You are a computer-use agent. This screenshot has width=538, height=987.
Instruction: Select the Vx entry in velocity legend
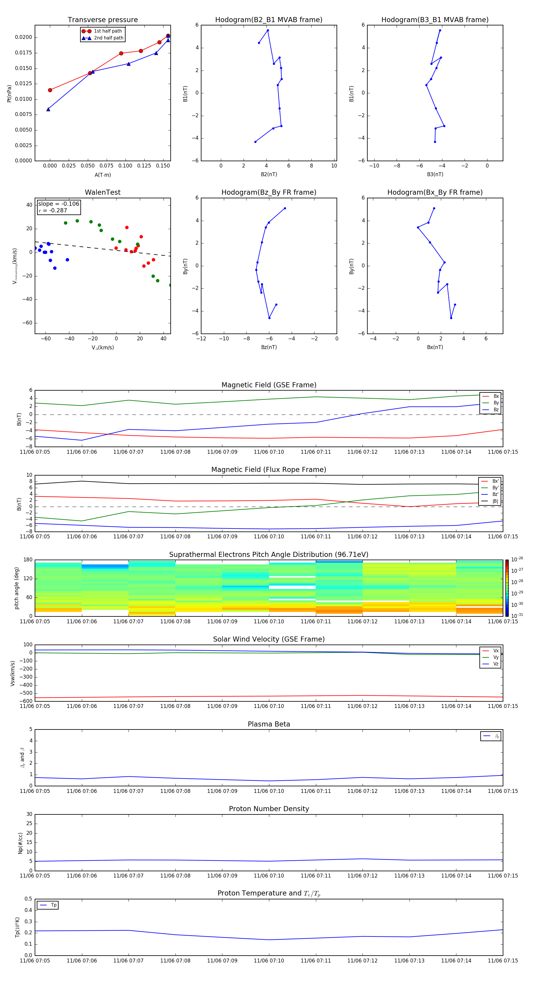pyautogui.click(x=490, y=651)
